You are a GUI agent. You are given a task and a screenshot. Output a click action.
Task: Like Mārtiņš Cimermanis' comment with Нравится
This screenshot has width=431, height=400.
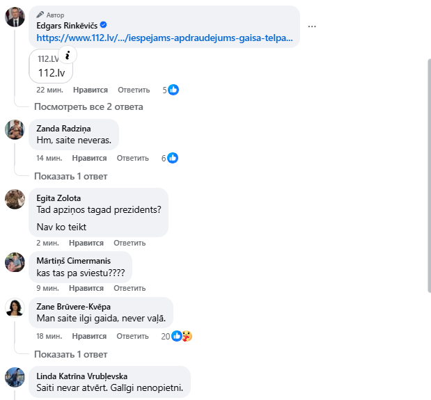click(x=87, y=287)
